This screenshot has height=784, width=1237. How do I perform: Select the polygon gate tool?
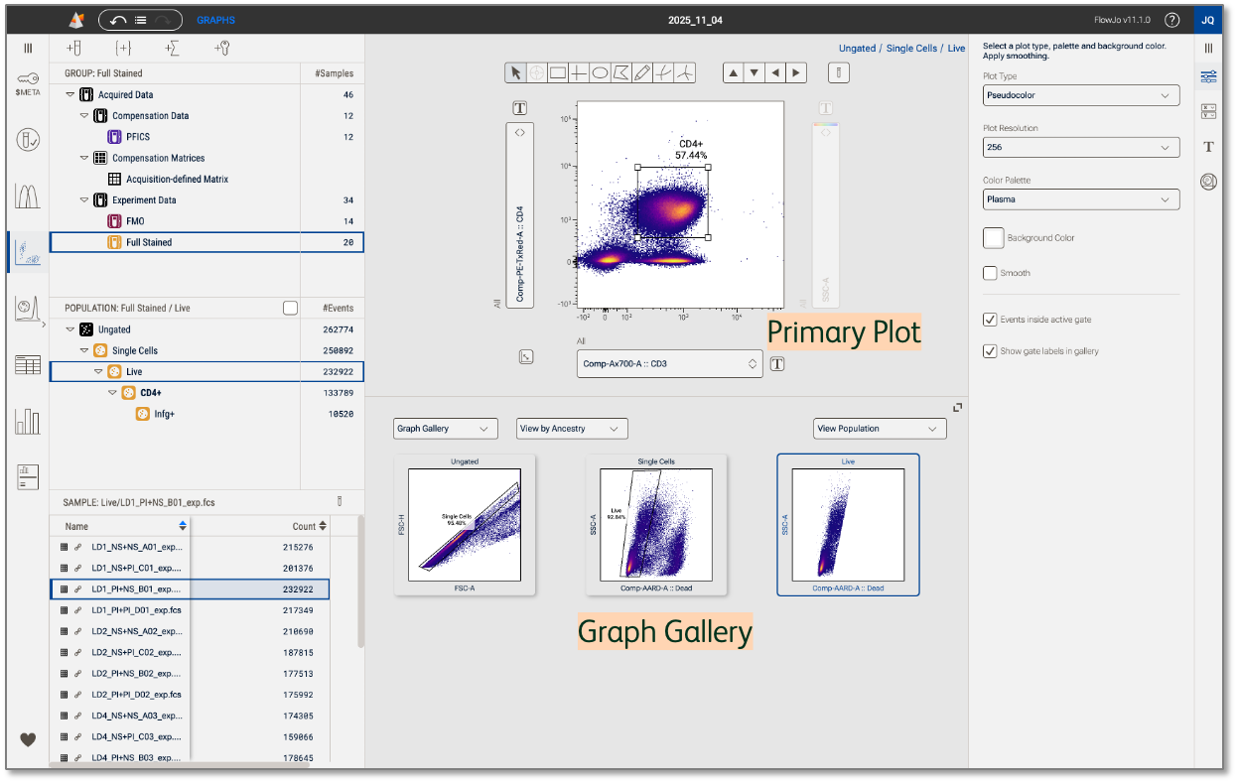tap(620, 72)
